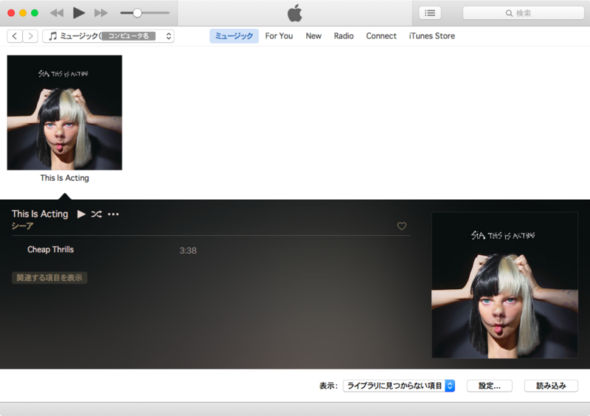Click the 設定... button
Image resolution: width=590 pixels, height=416 pixels.
tap(489, 386)
